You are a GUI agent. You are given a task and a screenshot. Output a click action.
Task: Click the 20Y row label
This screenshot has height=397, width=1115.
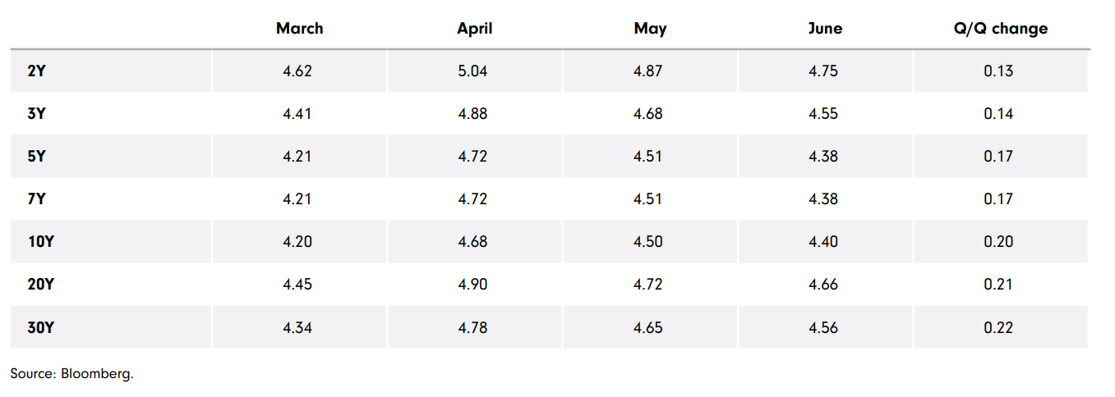click(39, 285)
